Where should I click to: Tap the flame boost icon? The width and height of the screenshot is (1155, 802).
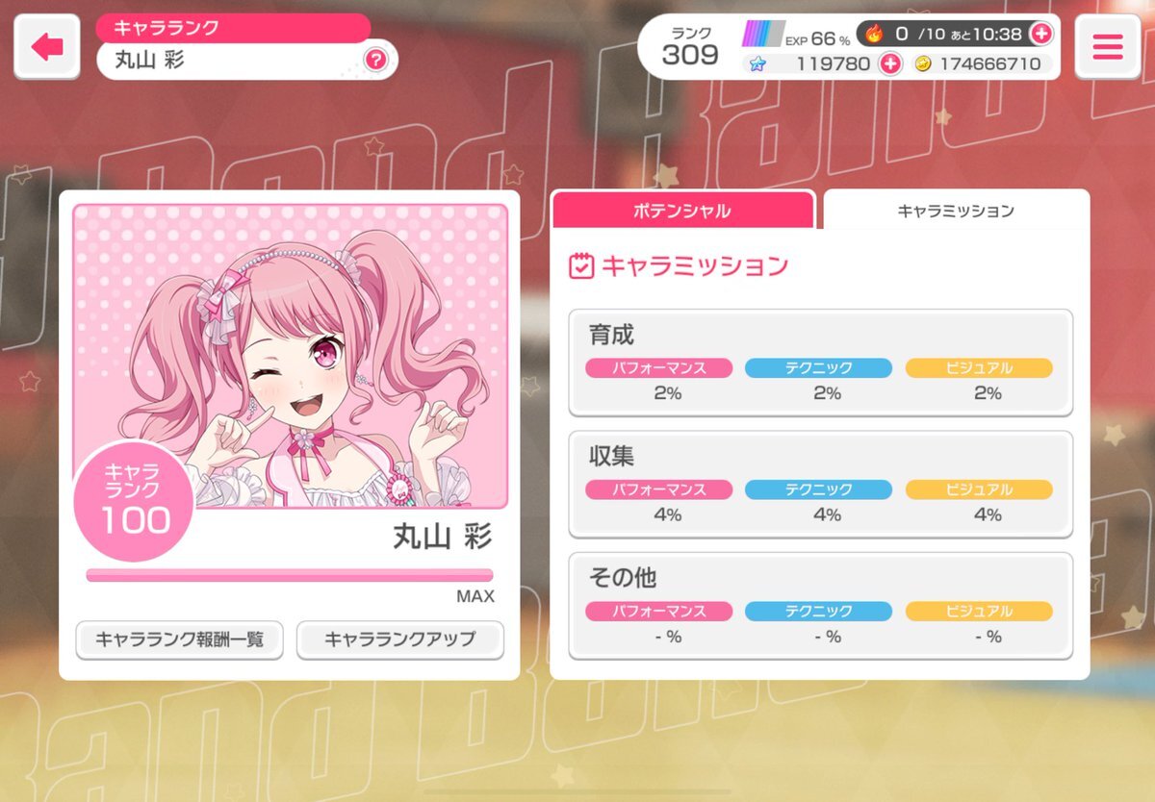(873, 34)
